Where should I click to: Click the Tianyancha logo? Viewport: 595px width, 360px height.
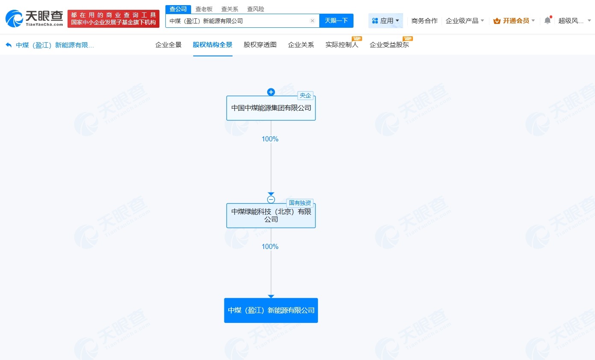point(33,18)
